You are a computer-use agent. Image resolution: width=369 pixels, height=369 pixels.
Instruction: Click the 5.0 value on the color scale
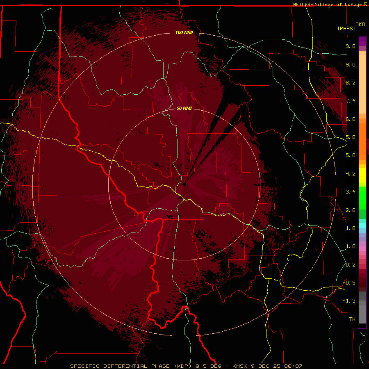coord(351,155)
